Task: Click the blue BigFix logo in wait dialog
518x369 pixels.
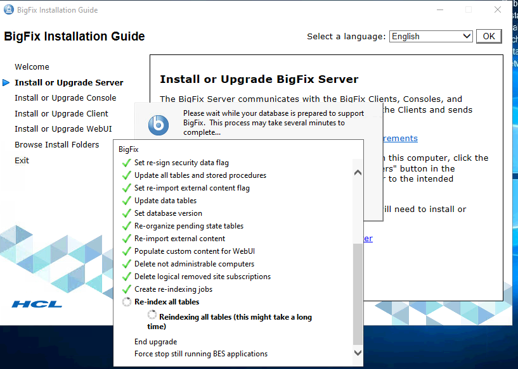Action: click(159, 125)
